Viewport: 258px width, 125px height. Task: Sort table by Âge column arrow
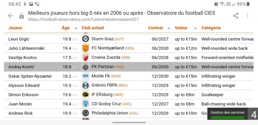pyautogui.click(x=76, y=28)
